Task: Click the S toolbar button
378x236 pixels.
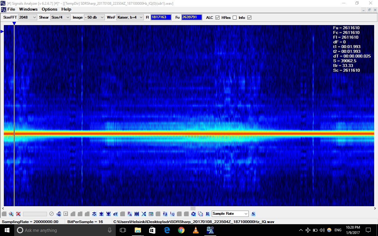Action: (x=253, y=214)
